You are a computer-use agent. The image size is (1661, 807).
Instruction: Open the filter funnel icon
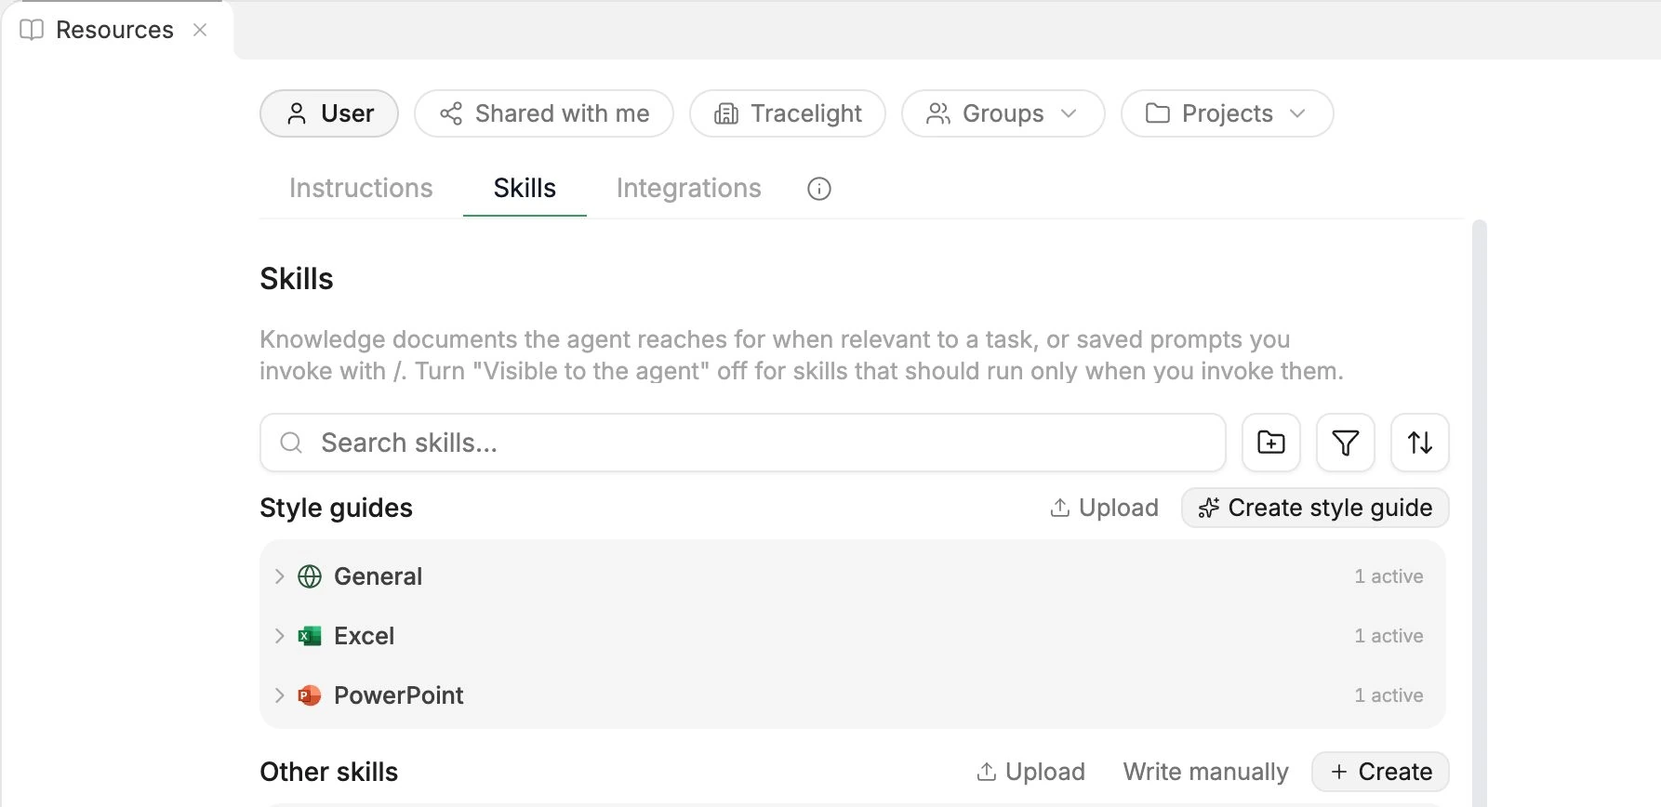coord(1345,443)
